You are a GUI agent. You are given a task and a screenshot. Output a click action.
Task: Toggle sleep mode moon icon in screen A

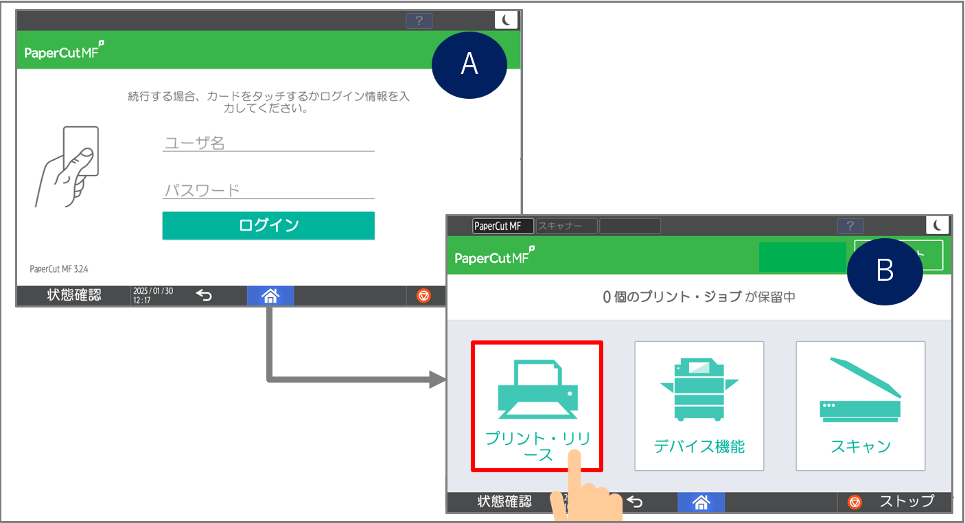(x=506, y=21)
